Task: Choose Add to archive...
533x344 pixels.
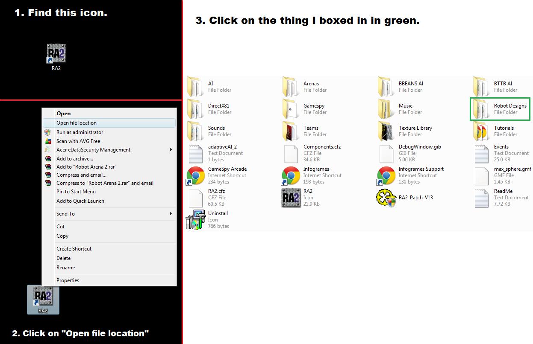Action: [109, 159]
